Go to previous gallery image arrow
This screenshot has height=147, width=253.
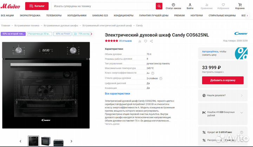(x=20, y=141)
